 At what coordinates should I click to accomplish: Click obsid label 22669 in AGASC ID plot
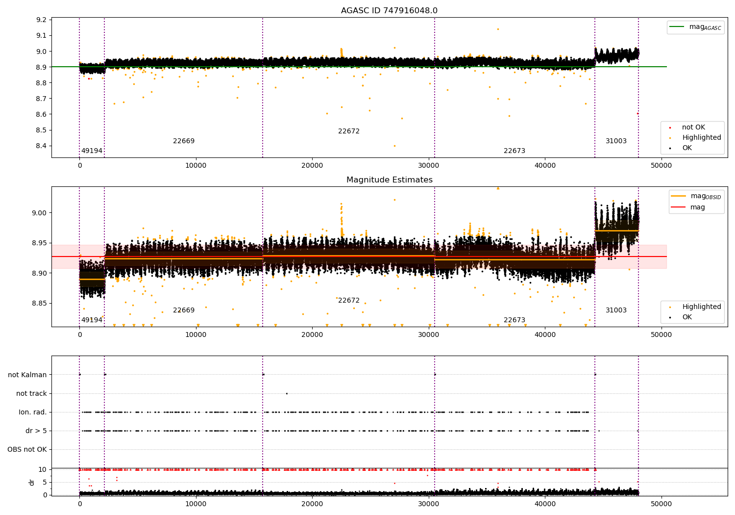pyautogui.click(x=184, y=141)
